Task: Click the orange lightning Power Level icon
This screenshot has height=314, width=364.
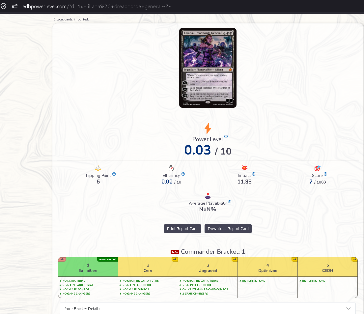Action: click(x=208, y=128)
